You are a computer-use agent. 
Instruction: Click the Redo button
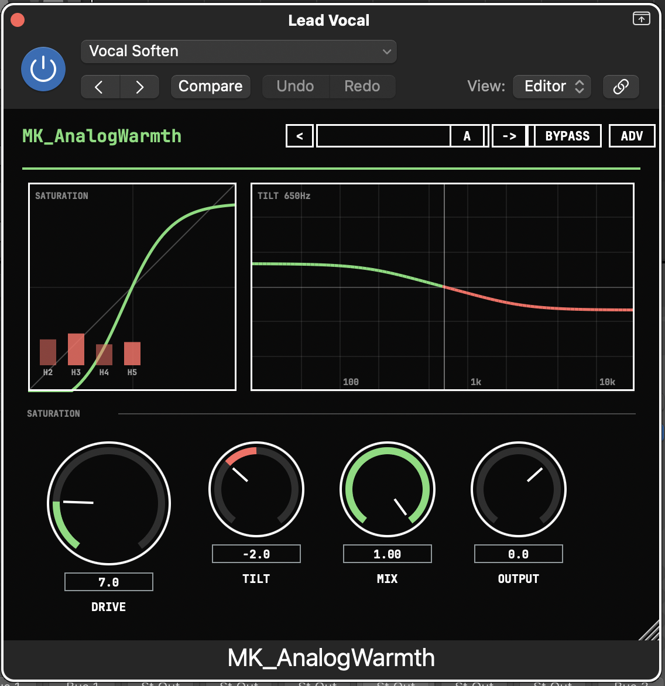[362, 87]
